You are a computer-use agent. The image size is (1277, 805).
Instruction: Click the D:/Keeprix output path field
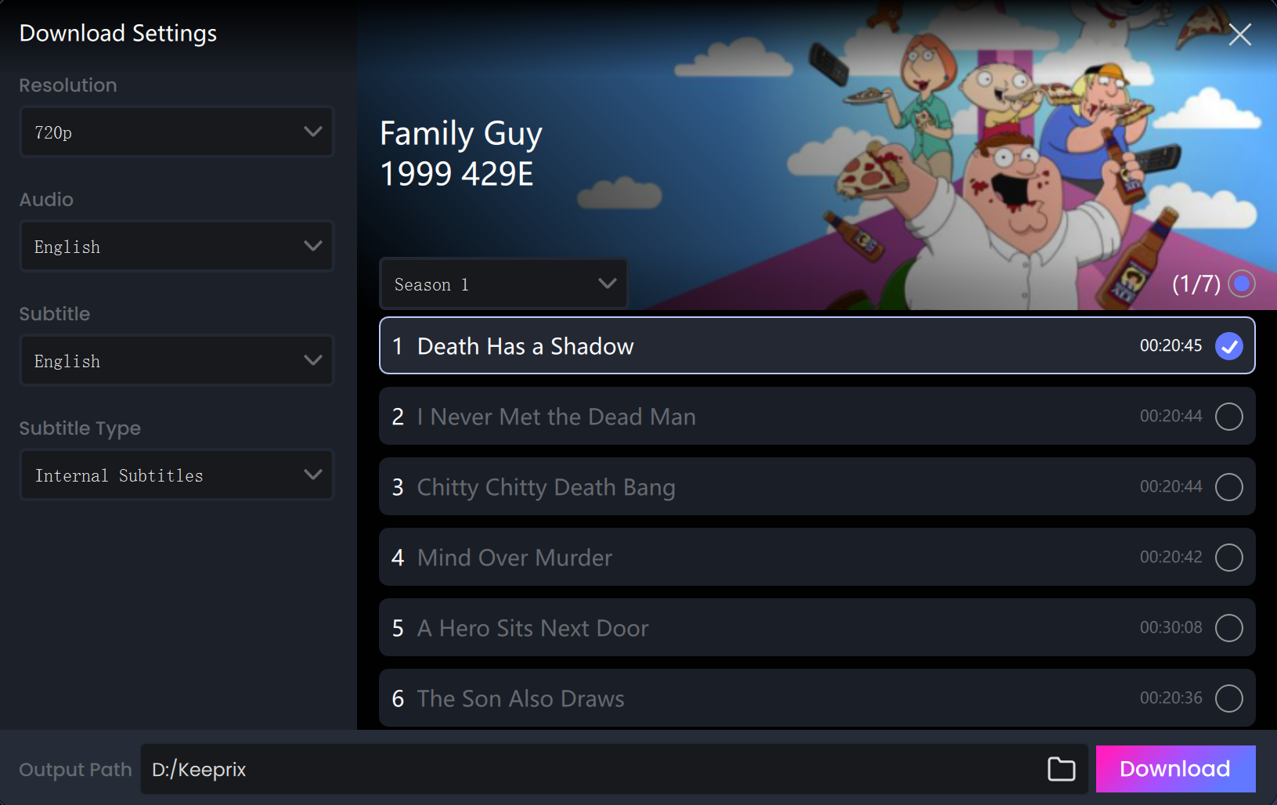tap(595, 769)
